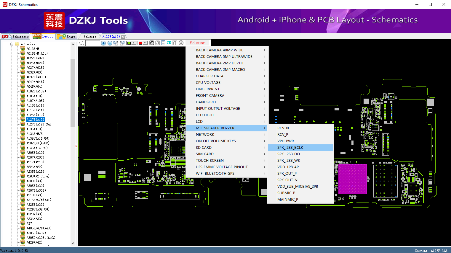Click the rotate clockwise icon
Screen dimensions: 451x253
pos(116,43)
